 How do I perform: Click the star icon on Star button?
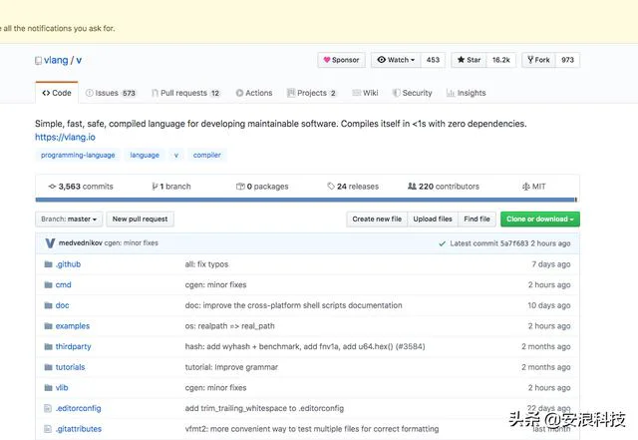click(461, 60)
